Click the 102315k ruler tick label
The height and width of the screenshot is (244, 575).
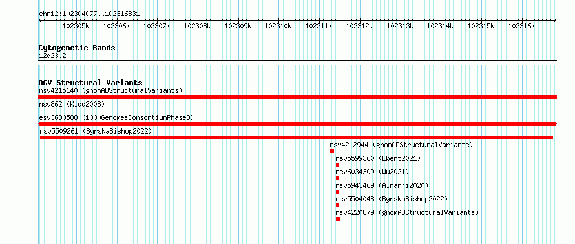tap(481, 26)
